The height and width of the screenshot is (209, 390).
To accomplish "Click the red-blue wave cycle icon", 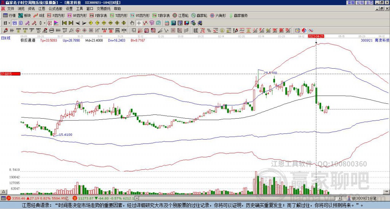I will pyautogui.click(x=311, y=31).
